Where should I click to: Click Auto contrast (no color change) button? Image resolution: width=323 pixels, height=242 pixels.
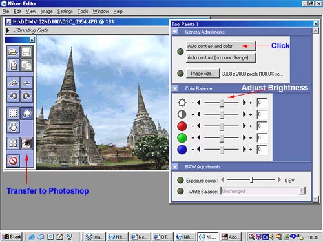221,57
